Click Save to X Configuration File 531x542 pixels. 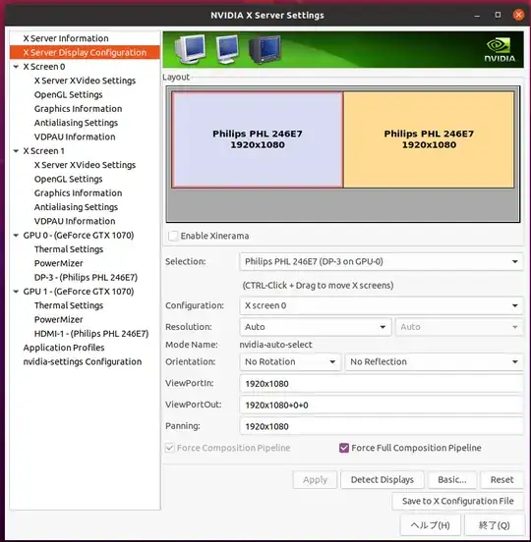(x=457, y=501)
